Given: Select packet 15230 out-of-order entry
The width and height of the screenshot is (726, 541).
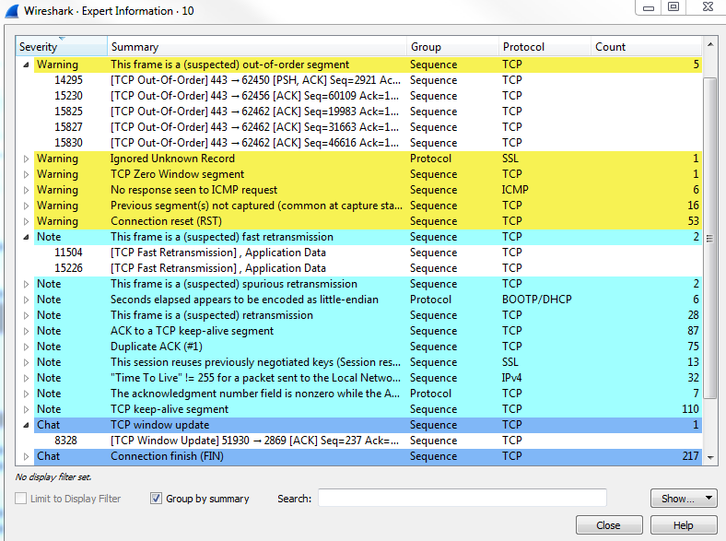Looking at the screenshot, I should 358,96.
